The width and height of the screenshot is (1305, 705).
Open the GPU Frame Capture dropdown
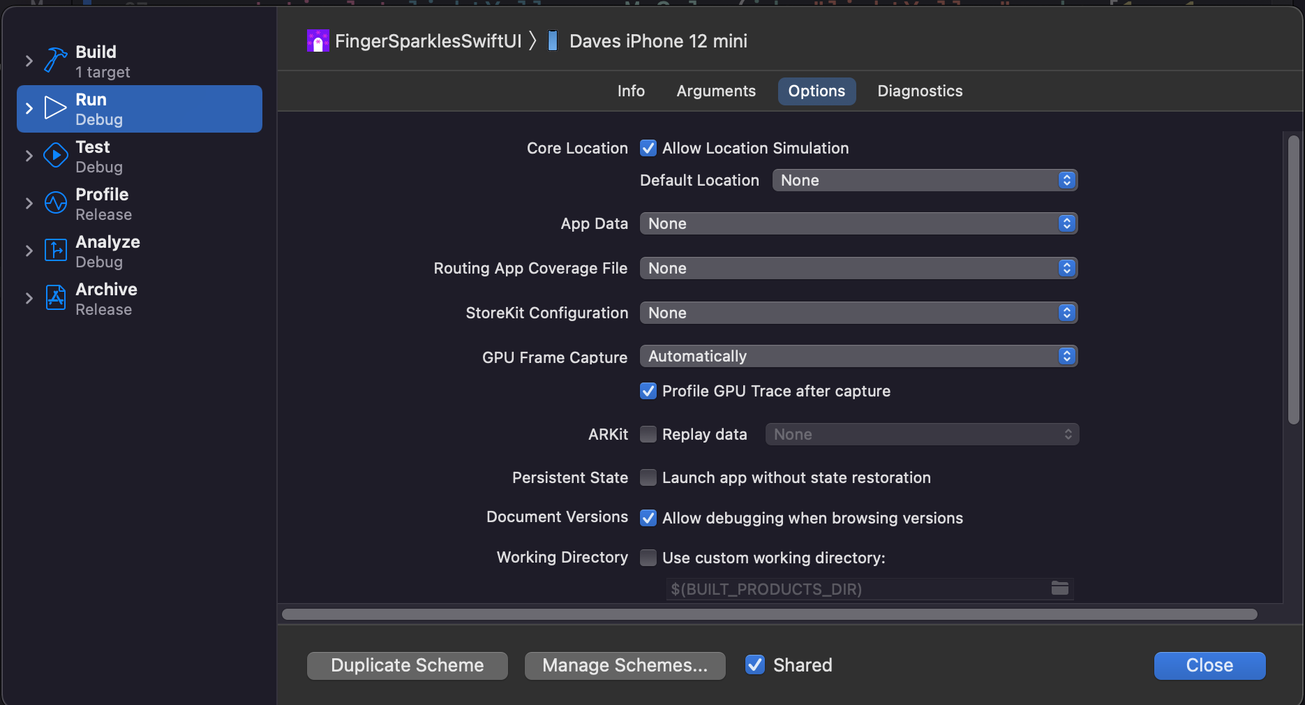point(858,357)
